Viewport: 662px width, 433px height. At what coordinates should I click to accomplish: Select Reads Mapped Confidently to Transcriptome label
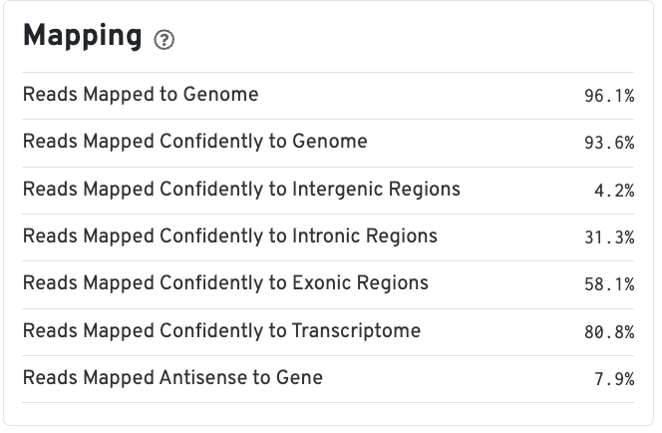point(221,330)
